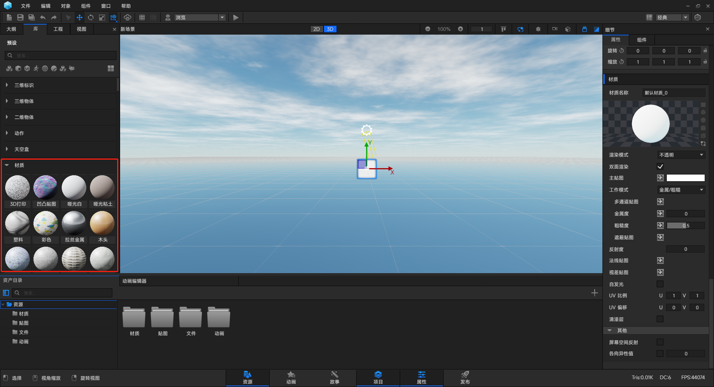Click the 故事 button in bottom bar
This screenshot has height=387, width=714.
(335, 378)
